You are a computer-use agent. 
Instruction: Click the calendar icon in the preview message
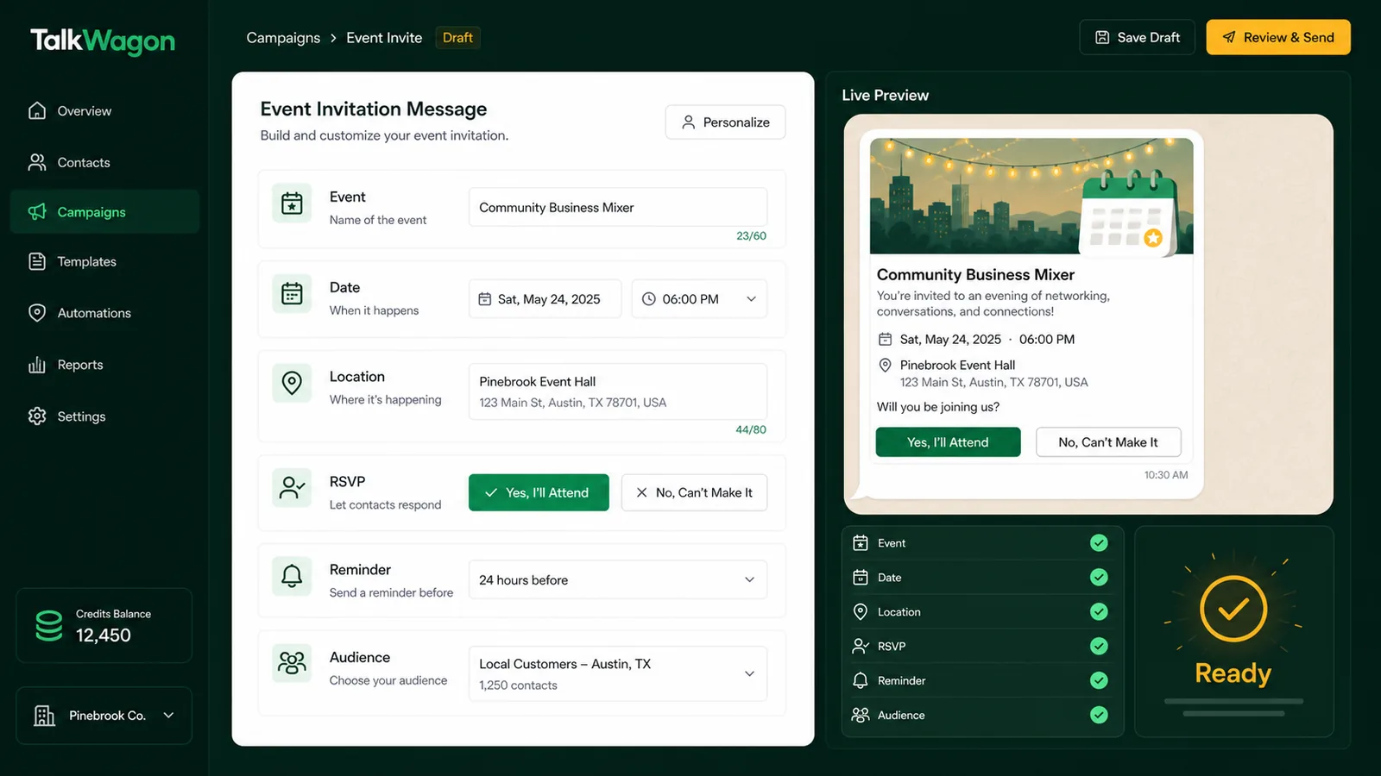tap(885, 339)
